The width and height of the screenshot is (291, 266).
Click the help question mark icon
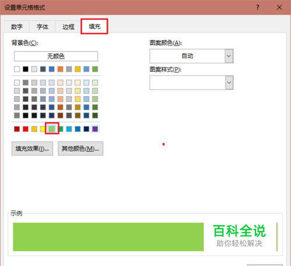[x=258, y=8]
